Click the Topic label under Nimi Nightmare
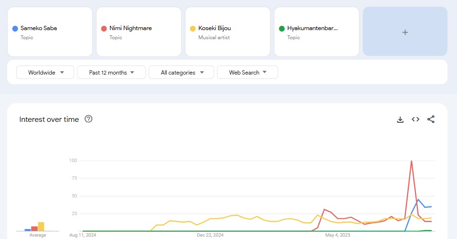The width and height of the screenshot is (457, 239). (116, 37)
